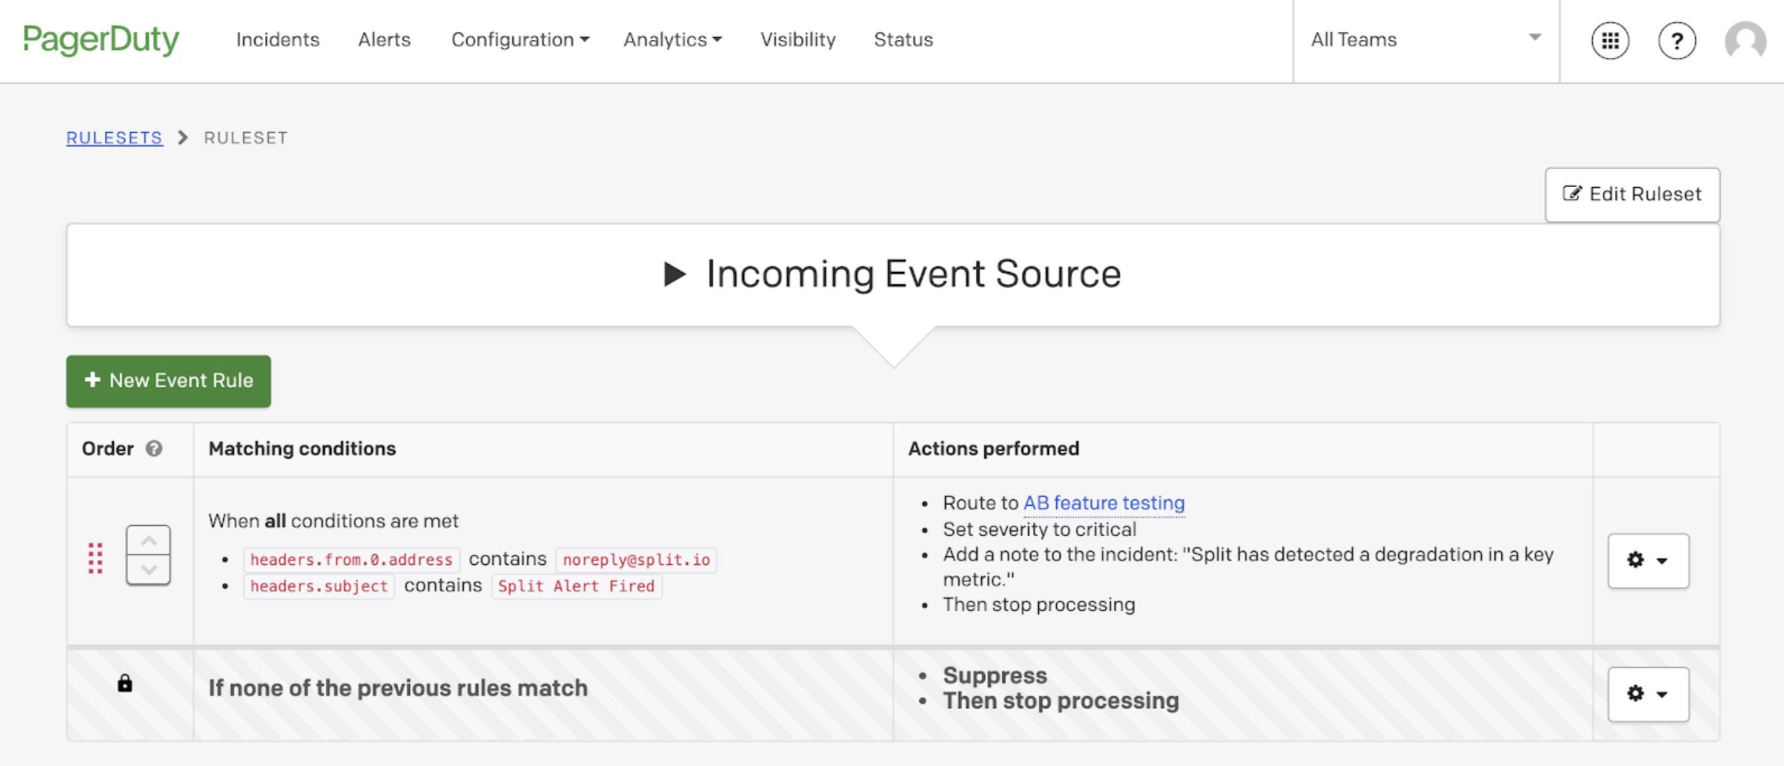Open the Configuration menu
1784x766 pixels.
(x=520, y=39)
